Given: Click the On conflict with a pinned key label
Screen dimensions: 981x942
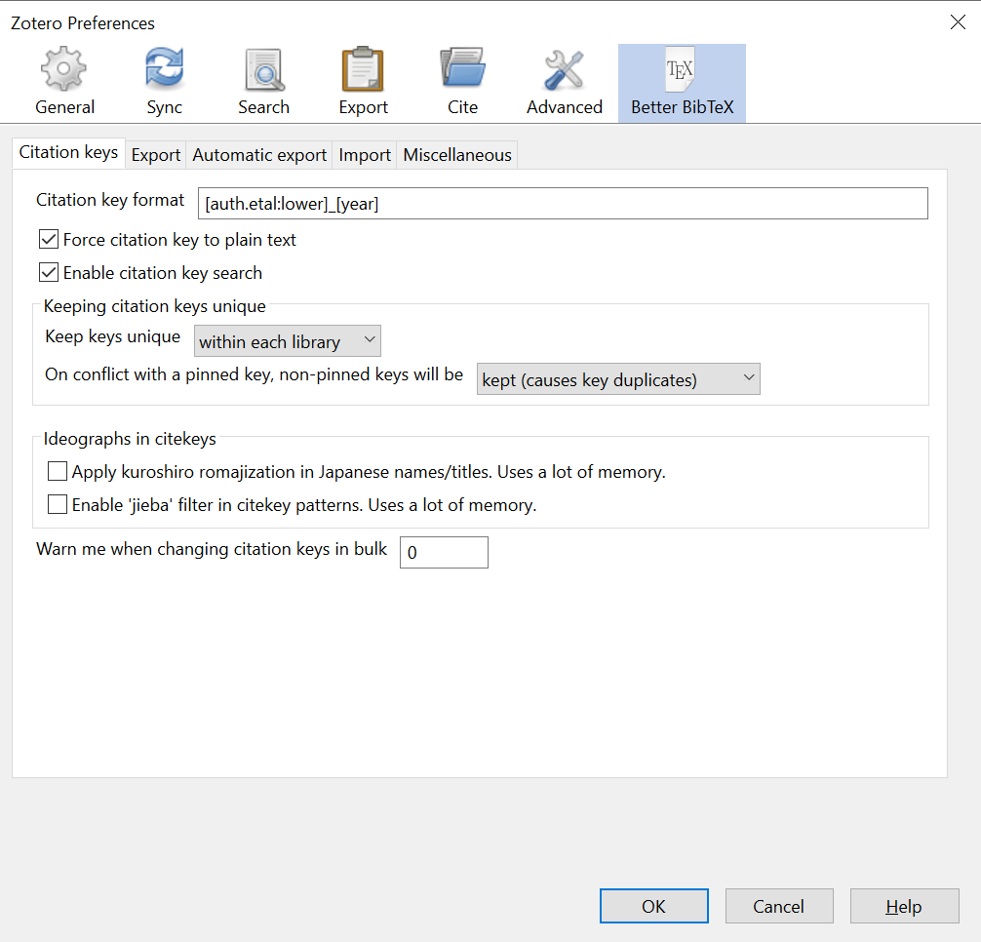Looking at the screenshot, I should [254, 374].
